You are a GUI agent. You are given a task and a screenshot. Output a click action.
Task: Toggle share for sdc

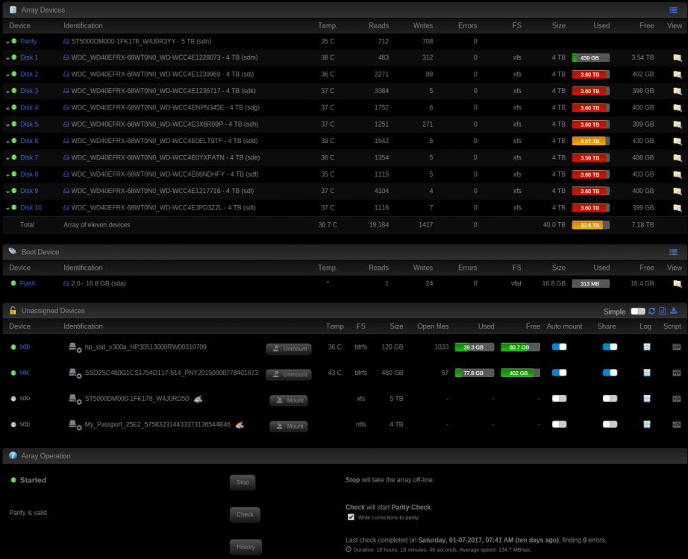pyautogui.click(x=610, y=373)
